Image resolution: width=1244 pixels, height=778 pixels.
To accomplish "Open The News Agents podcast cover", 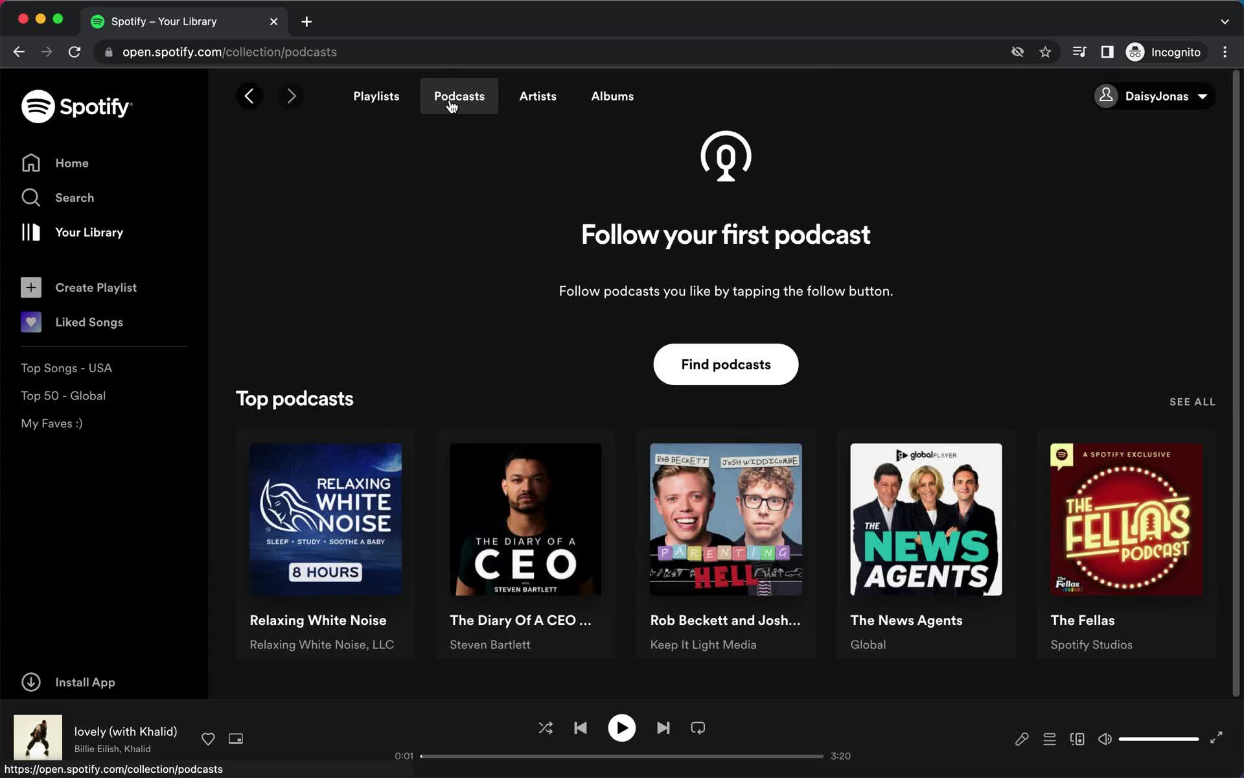I will tap(926, 519).
